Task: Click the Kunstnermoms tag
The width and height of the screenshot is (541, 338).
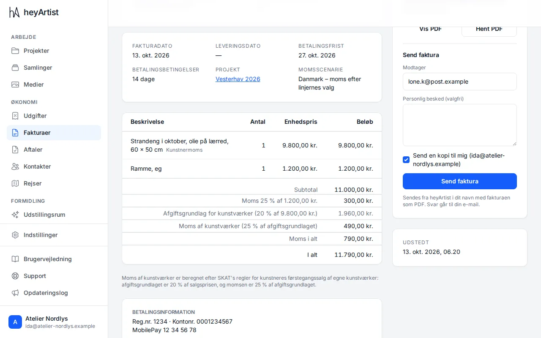Action: pos(184,150)
